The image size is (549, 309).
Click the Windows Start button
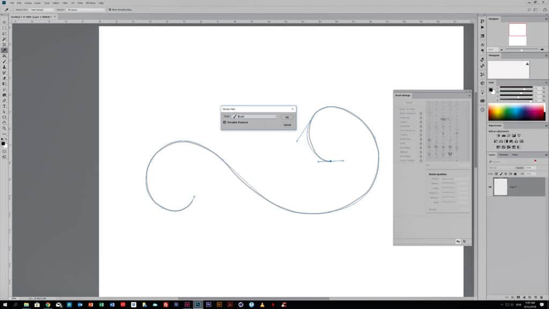(5, 304)
